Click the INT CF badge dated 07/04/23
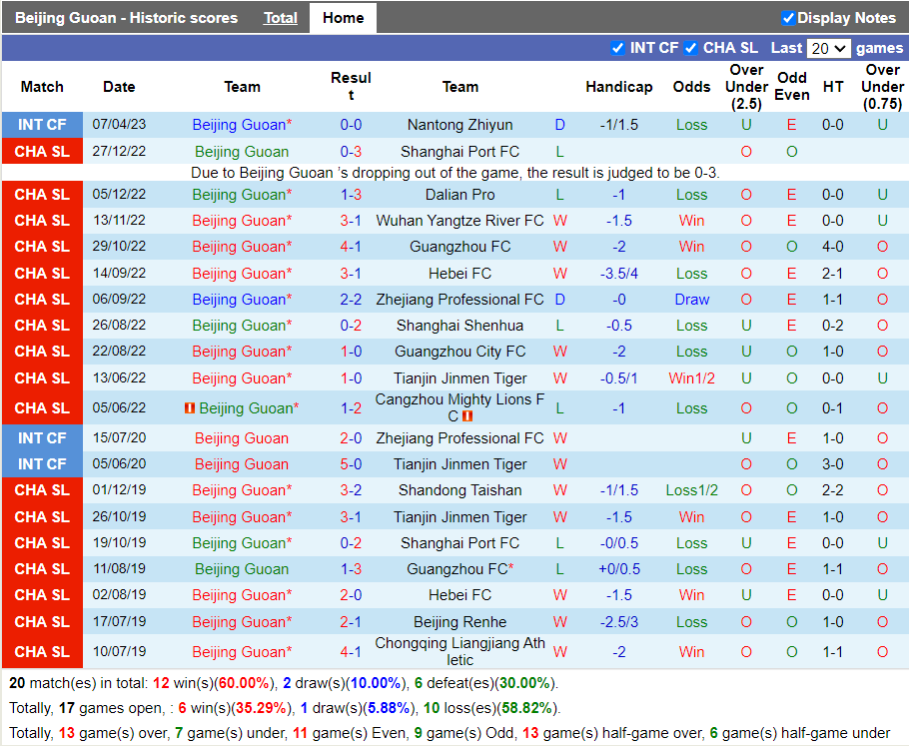This screenshot has width=909, height=746. click(x=42, y=125)
